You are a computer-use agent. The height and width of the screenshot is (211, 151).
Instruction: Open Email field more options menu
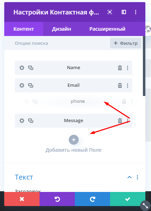[x=128, y=85]
